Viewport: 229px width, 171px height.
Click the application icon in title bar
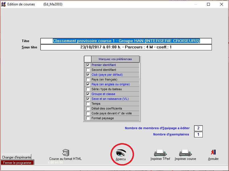pos(3,4)
